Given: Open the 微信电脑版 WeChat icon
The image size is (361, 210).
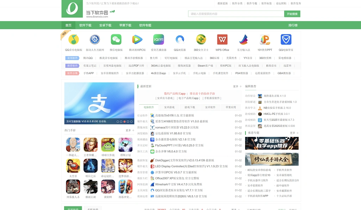Looking at the screenshot, I should pyautogui.click(x=116, y=40).
